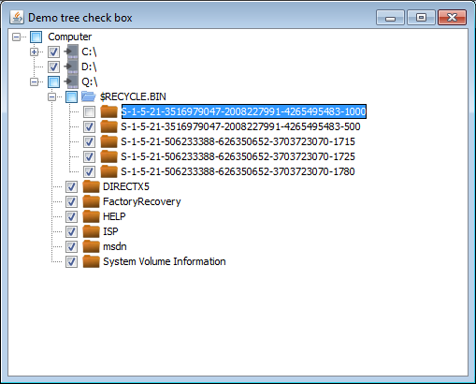Click highlighted S-1-5-21-3516979047-2008227991-4265495483-1000 label
This screenshot has width=476, height=384.
click(x=244, y=111)
